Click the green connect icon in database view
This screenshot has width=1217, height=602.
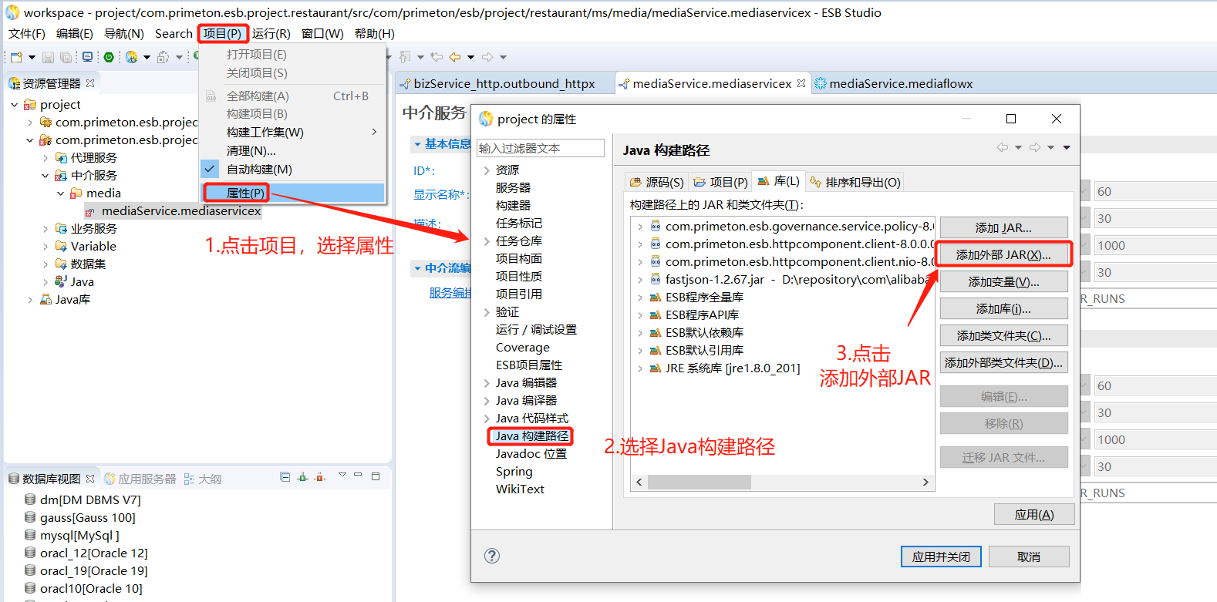click(303, 477)
